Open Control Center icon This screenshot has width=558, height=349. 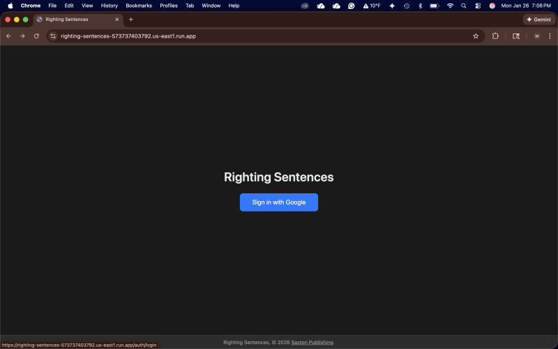tap(478, 6)
